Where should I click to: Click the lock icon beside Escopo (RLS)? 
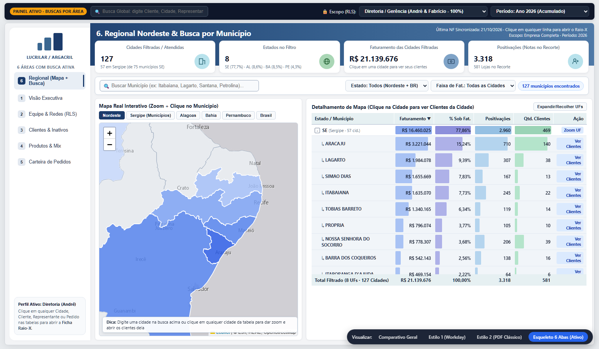point(325,12)
